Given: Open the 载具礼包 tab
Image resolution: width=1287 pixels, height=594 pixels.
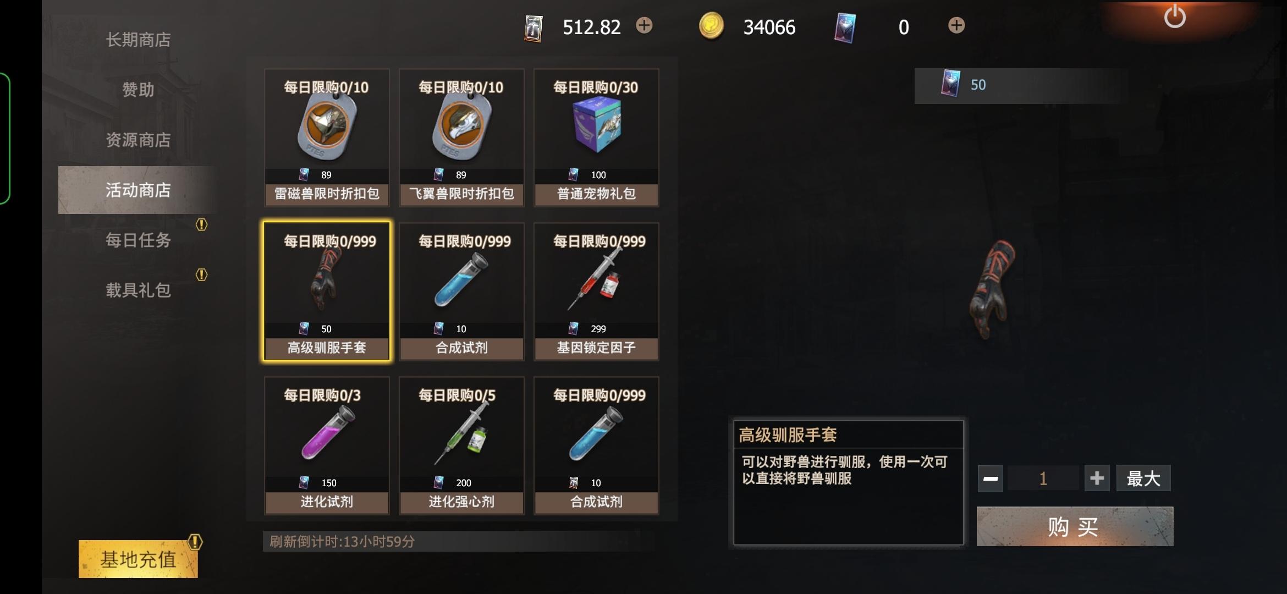Looking at the screenshot, I should tap(138, 290).
